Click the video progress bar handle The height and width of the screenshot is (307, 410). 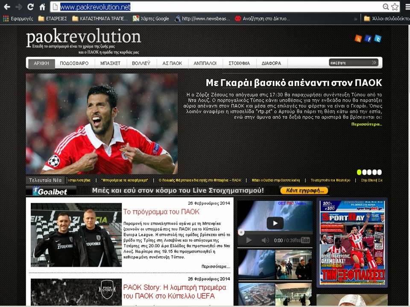point(241,232)
